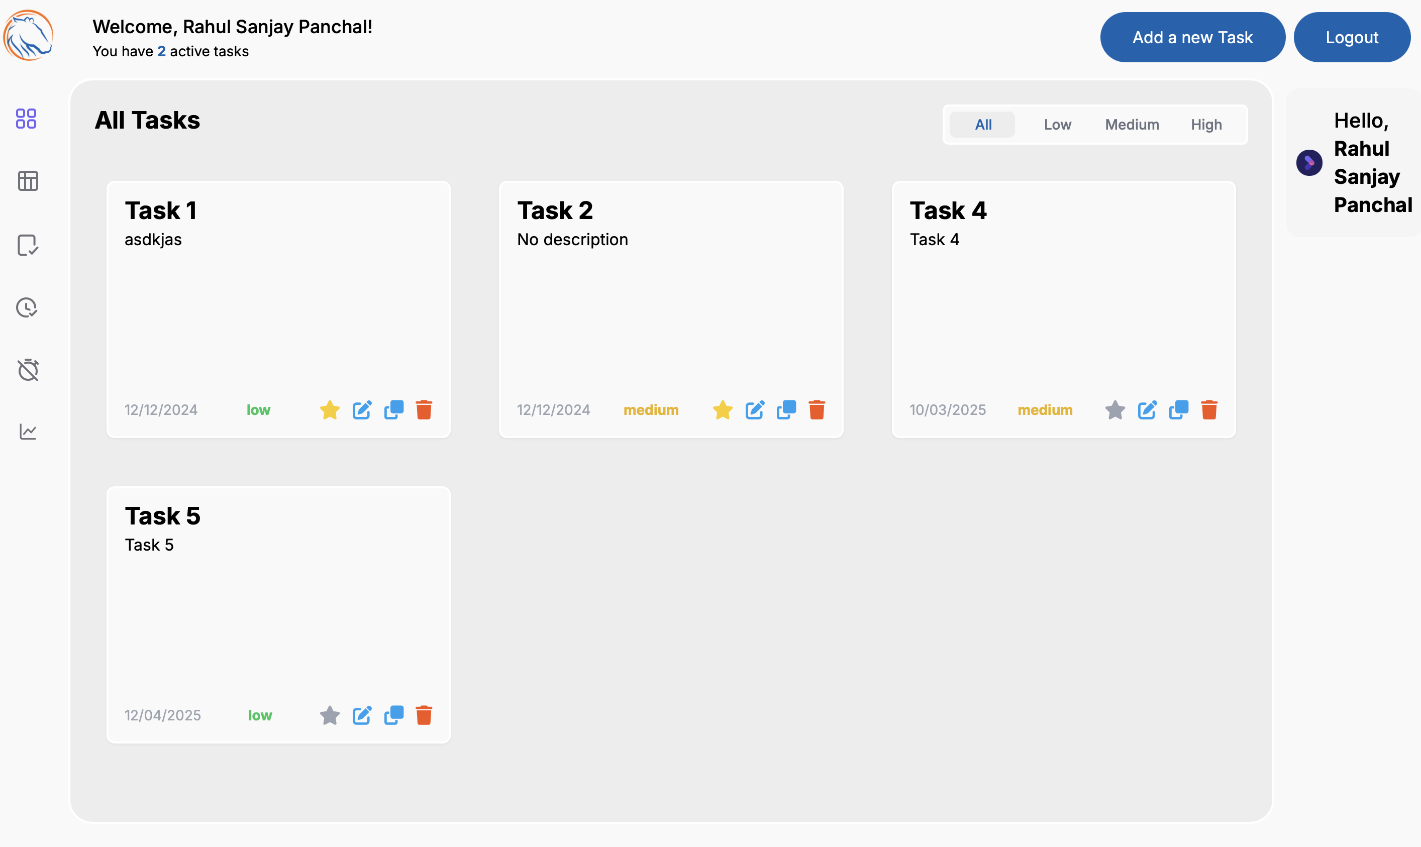Viewport: 1421px width, 847px height.
Task: Click the 10/03/2025 date on Task 4
Action: pyautogui.click(x=947, y=410)
